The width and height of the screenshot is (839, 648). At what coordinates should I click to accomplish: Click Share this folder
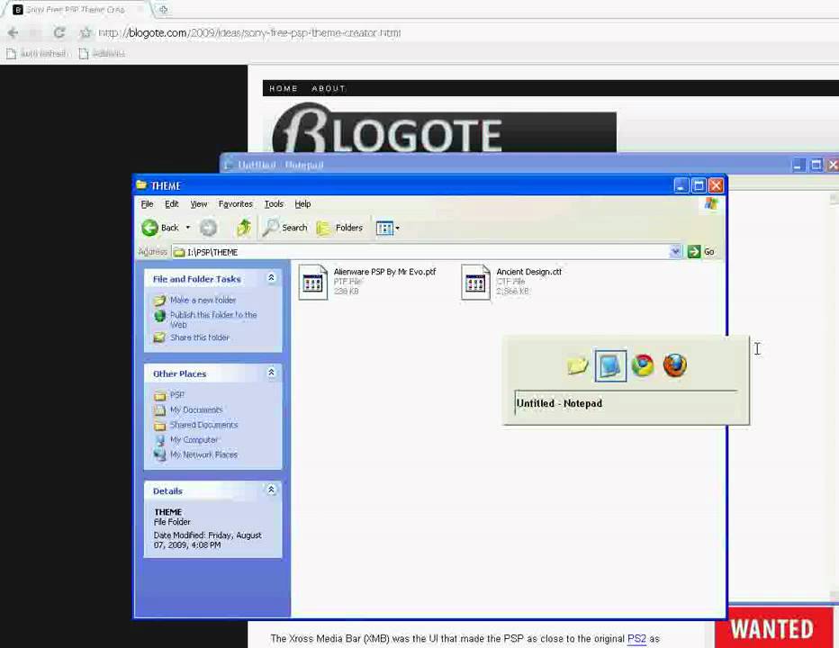(200, 337)
